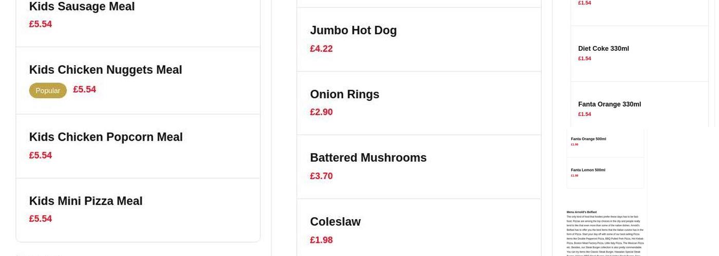Screen dimensions: 719x256
Task: Click the £3.70 Battered Mushrooms price
Action: pyautogui.click(x=321, y=176)
